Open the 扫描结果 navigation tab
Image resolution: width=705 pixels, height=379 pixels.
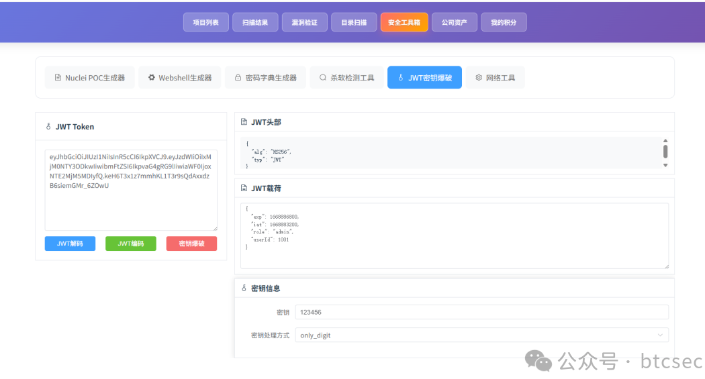255,22
